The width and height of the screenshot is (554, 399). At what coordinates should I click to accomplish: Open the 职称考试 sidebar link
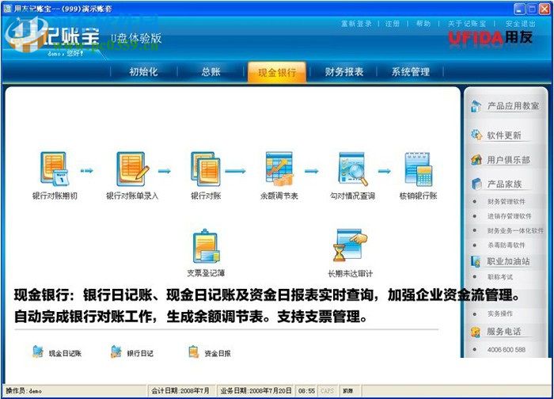[500, 277]
